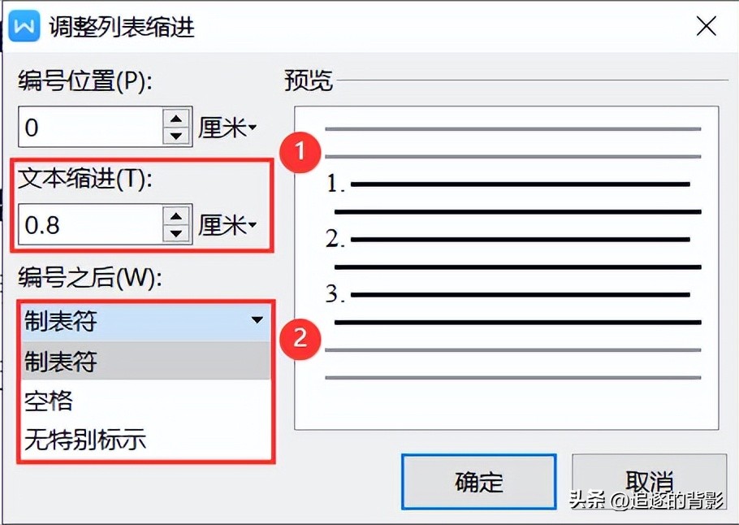Pick 无特别标示 from the list

coord(146,439)
